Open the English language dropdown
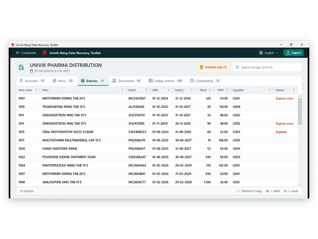 (268, 53)
